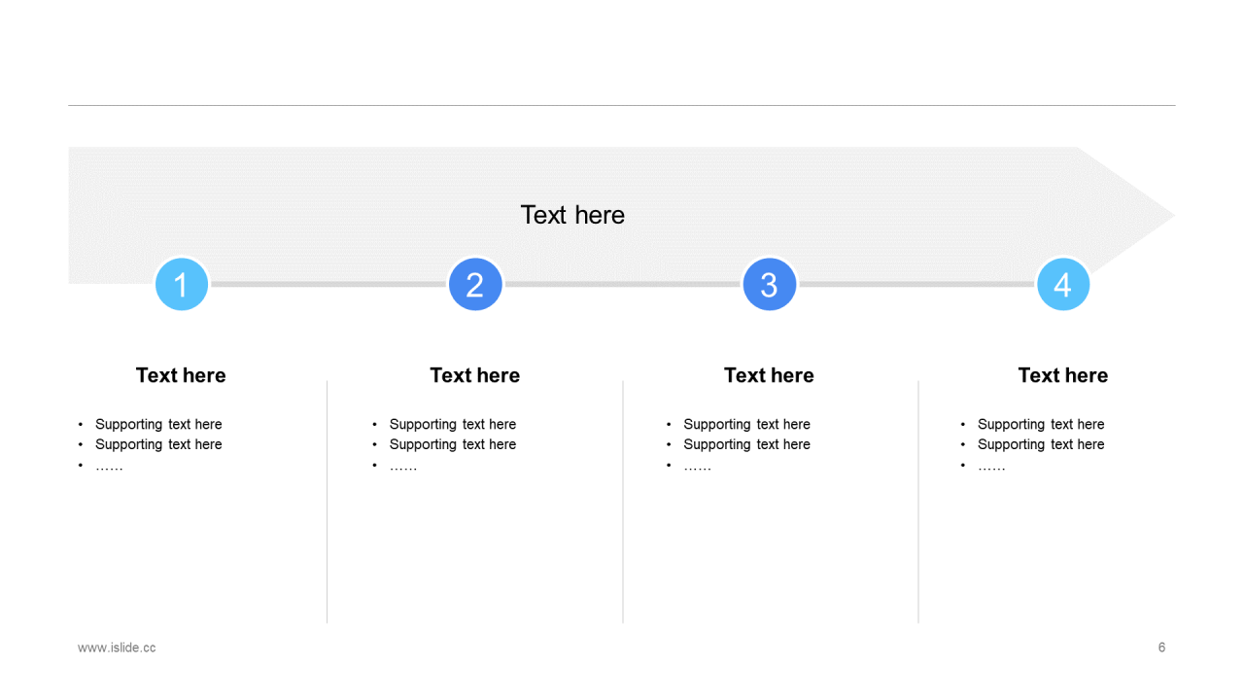This screenshot has width=1244, height=700.
Task: Select connector line between circles 3 and 4
Action: coord(916,284)
